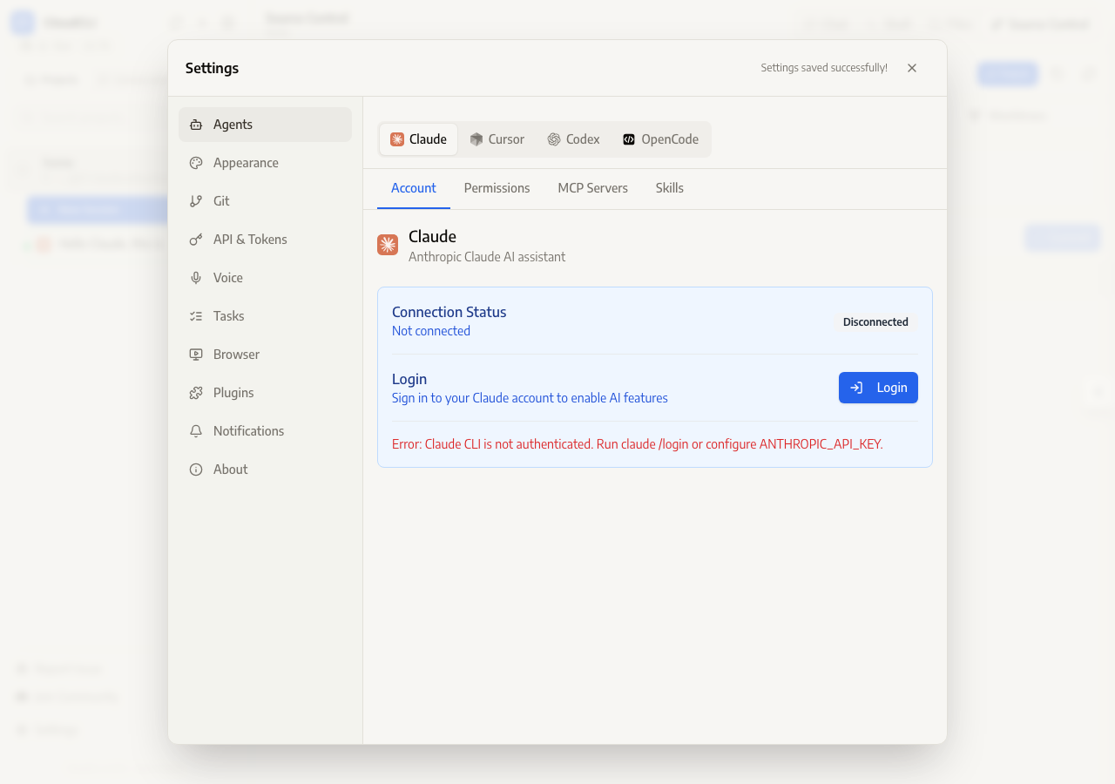This screenshot has width=1115, height=784.
Task: Open Notifications via the bell icon
Action: [196, 431]
